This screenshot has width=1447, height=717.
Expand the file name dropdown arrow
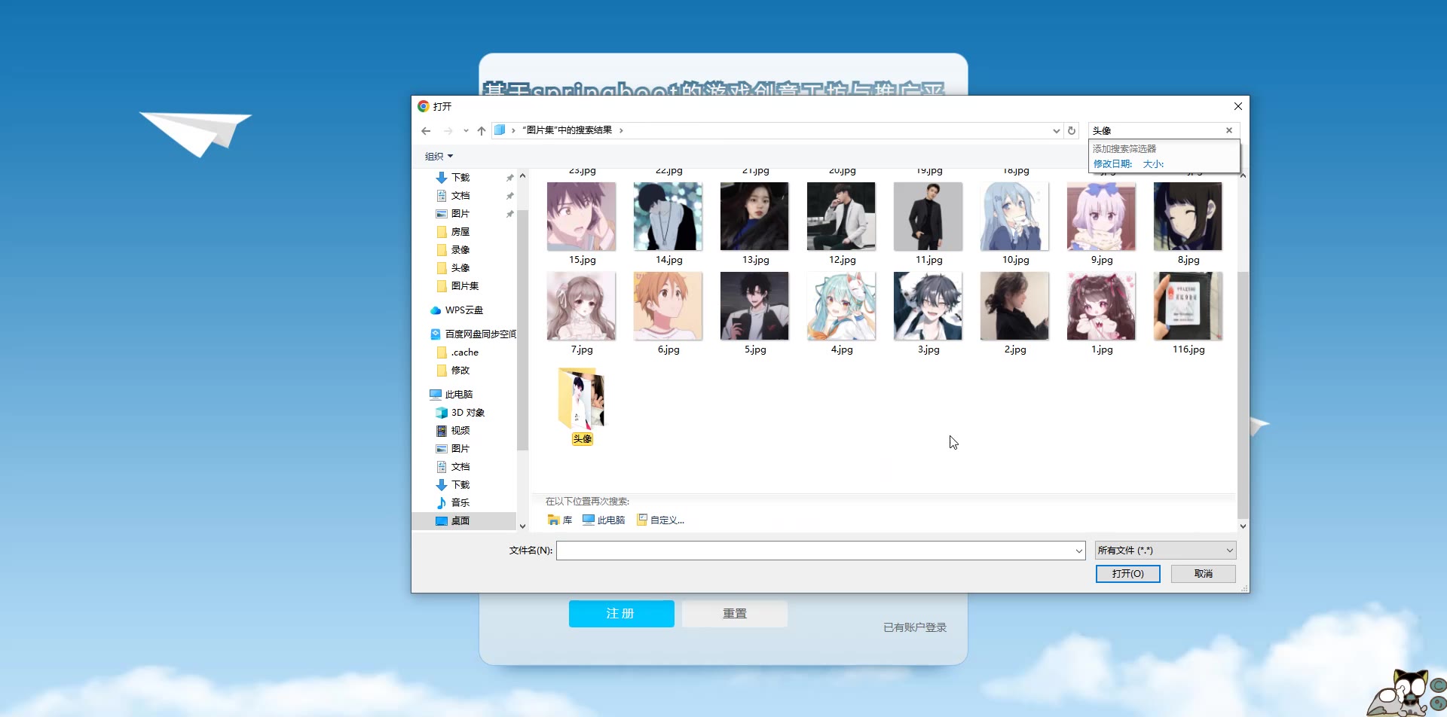click(1079, 551)
